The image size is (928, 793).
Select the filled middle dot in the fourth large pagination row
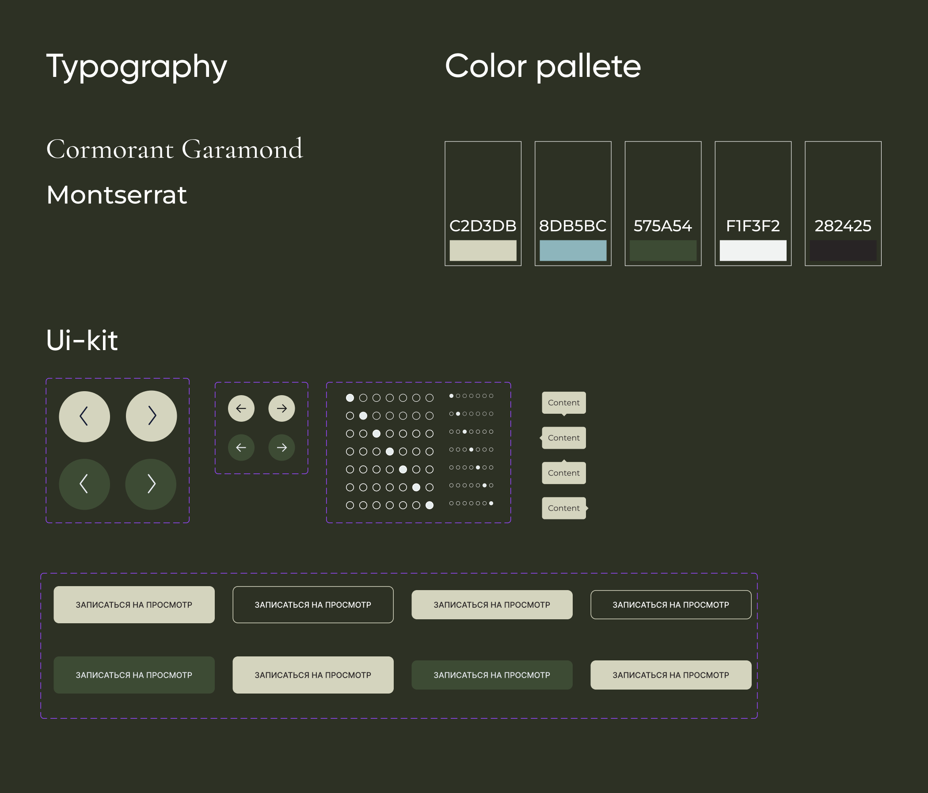pos(390,452)
